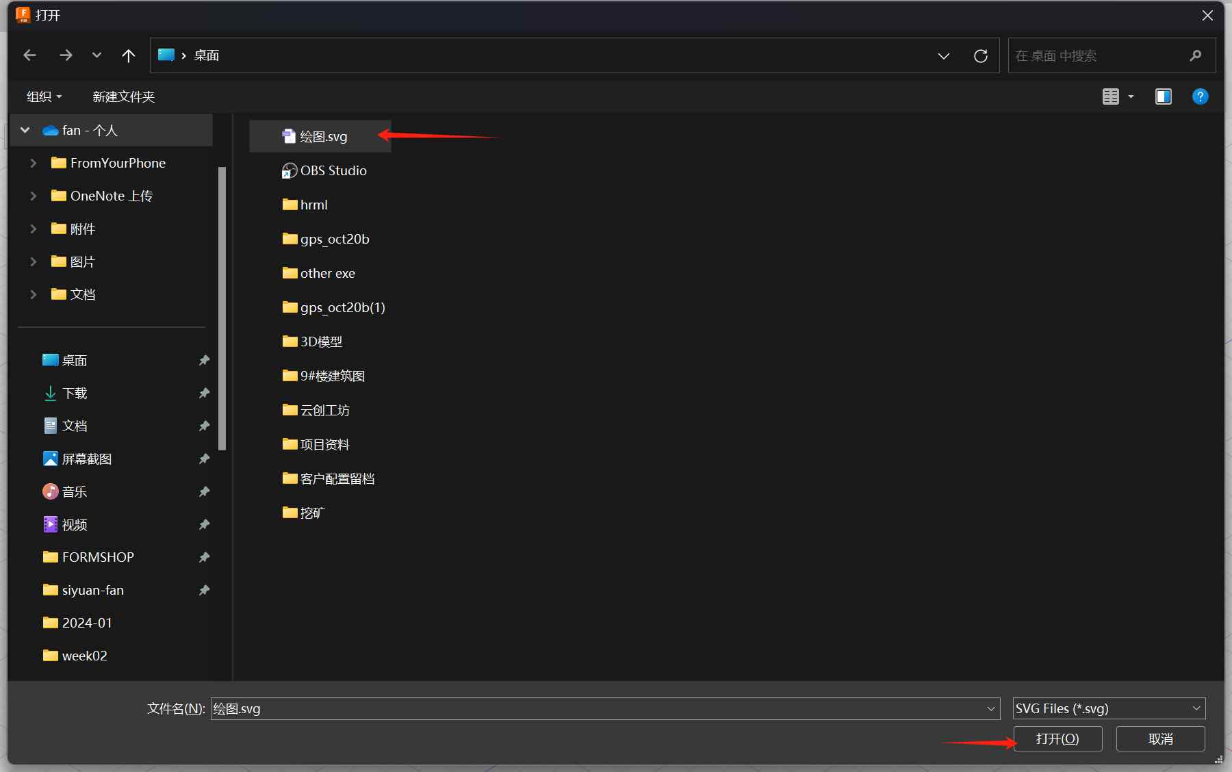Select the hrml folder
The image size is (1232, 772).
(305, 205)
